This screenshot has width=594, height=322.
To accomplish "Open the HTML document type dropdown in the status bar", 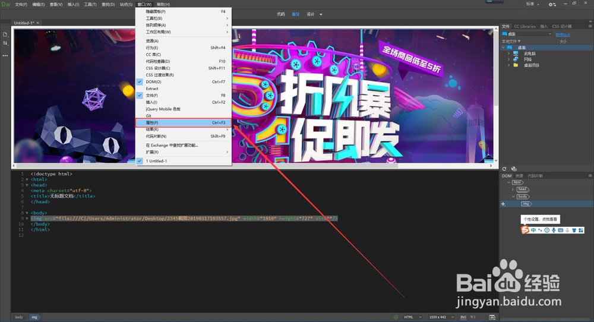I will click(413, 317).
